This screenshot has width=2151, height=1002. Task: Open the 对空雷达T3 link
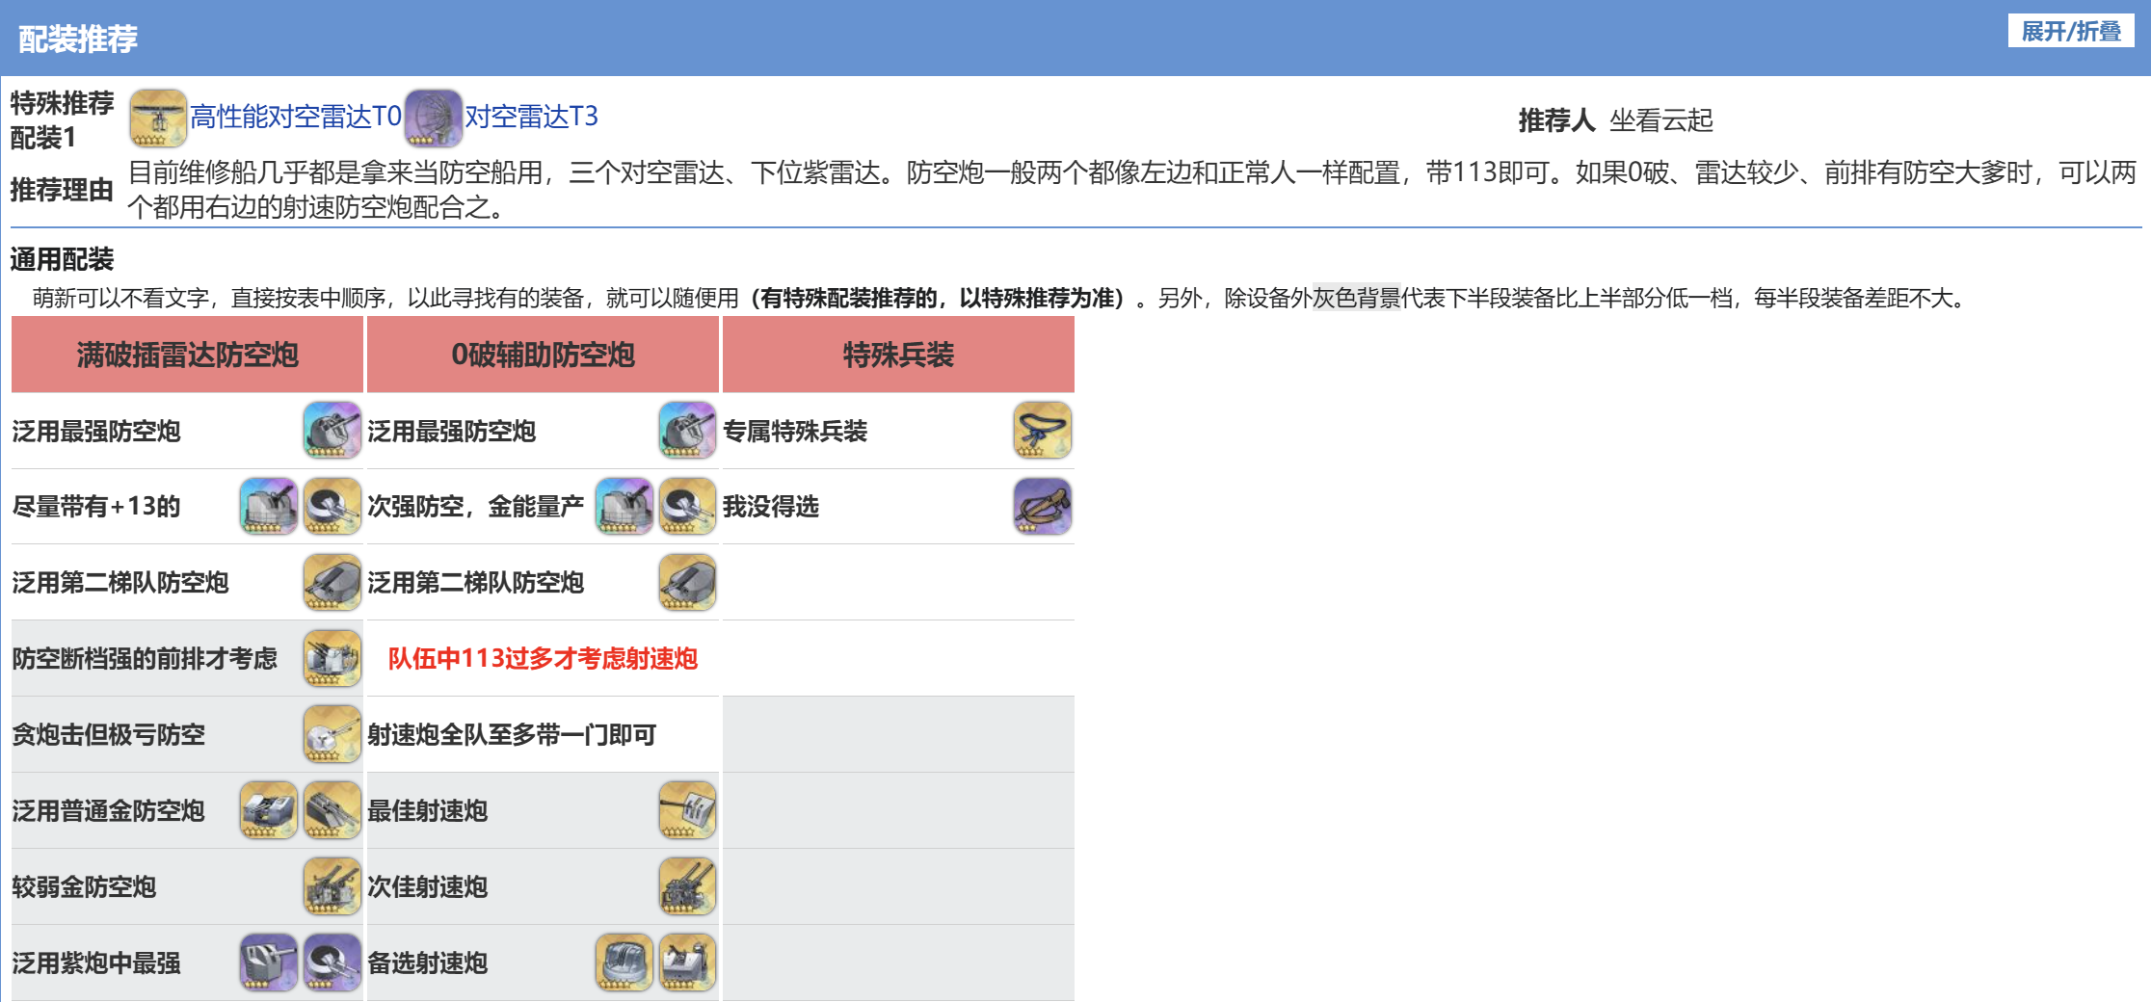531,117
